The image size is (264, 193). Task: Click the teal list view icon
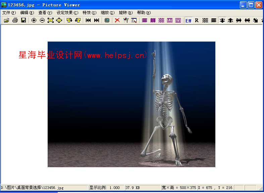(107, 20)
